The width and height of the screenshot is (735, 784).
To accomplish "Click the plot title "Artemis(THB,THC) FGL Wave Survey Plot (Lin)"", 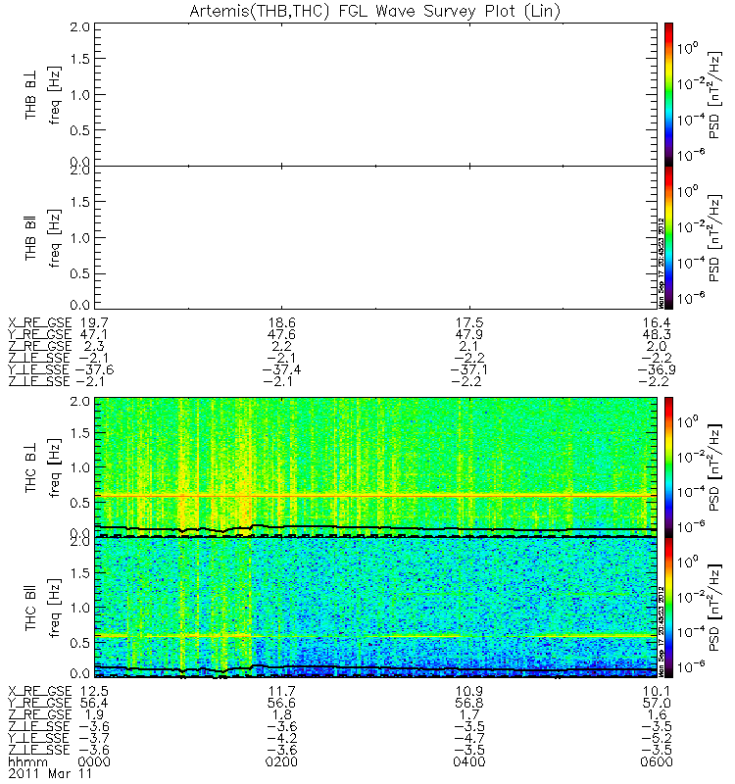I will (375, 11).
